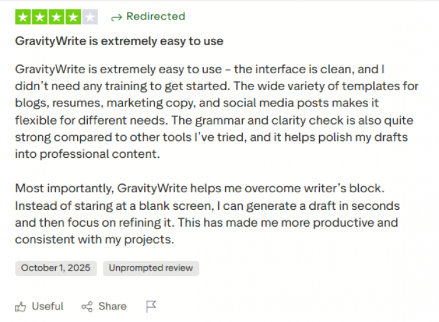This screenshot has height=322, width=439.
Task: Click the October 1, 2025 date badge
Action: (x=56, y=268)
